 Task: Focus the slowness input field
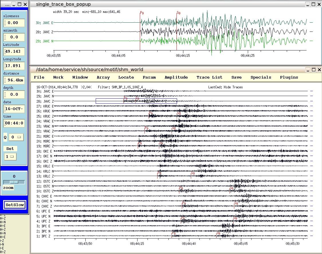pyautogui.click(x=14, y=23)
